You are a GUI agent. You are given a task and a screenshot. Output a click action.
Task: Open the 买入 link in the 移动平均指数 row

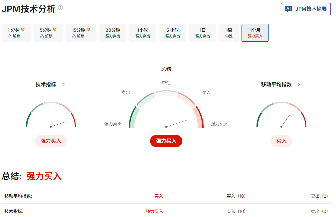[x=159, y=196]
